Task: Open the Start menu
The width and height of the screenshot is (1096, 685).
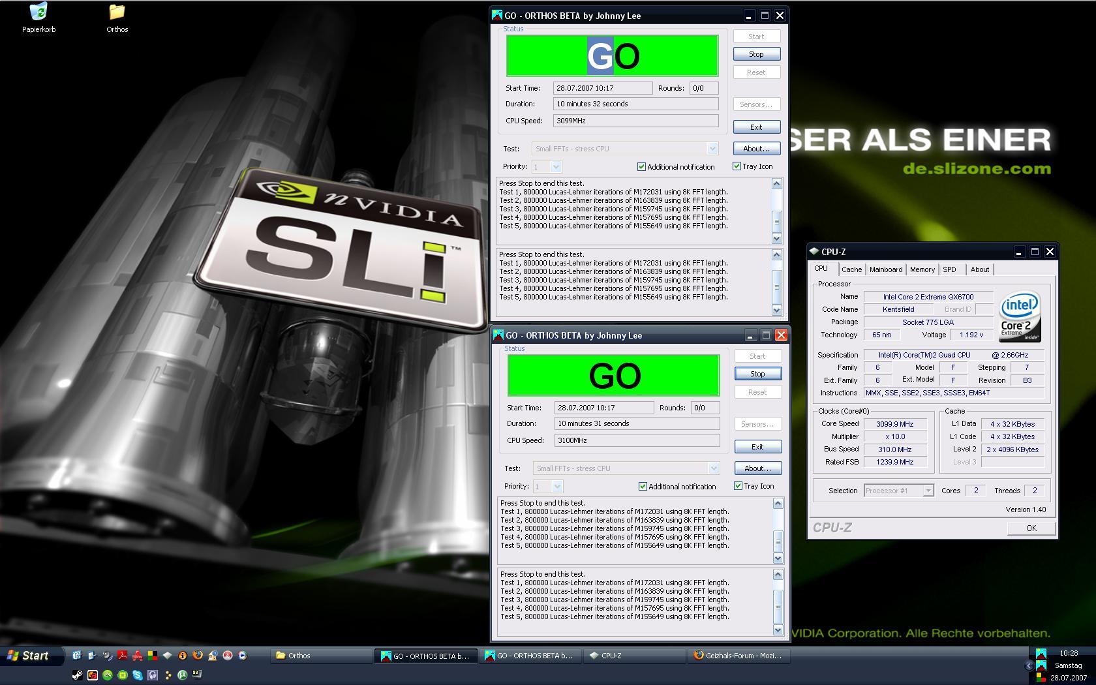Action: (x=31, y=656)
